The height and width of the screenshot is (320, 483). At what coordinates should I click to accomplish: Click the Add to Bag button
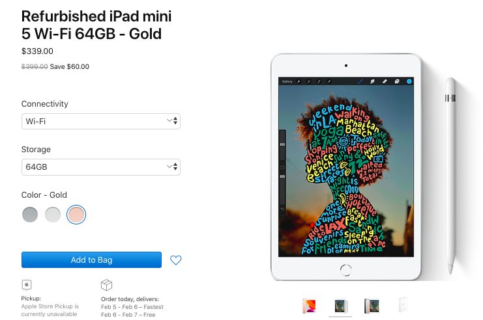(91, 260)
